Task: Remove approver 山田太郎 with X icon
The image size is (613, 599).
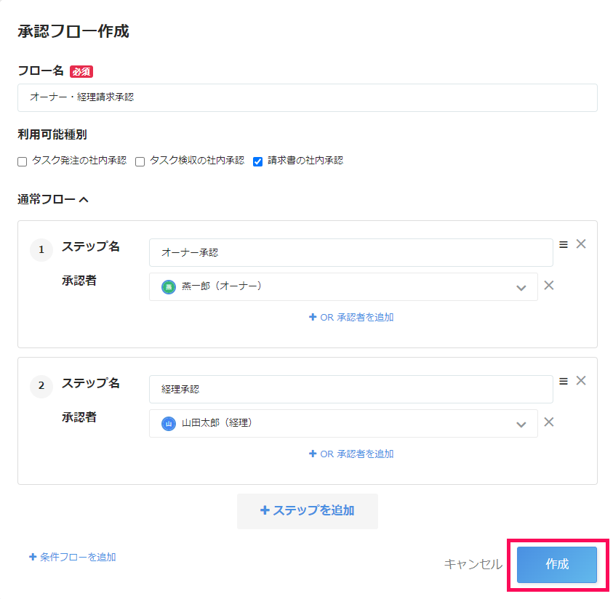Action: tap(549, 422)
